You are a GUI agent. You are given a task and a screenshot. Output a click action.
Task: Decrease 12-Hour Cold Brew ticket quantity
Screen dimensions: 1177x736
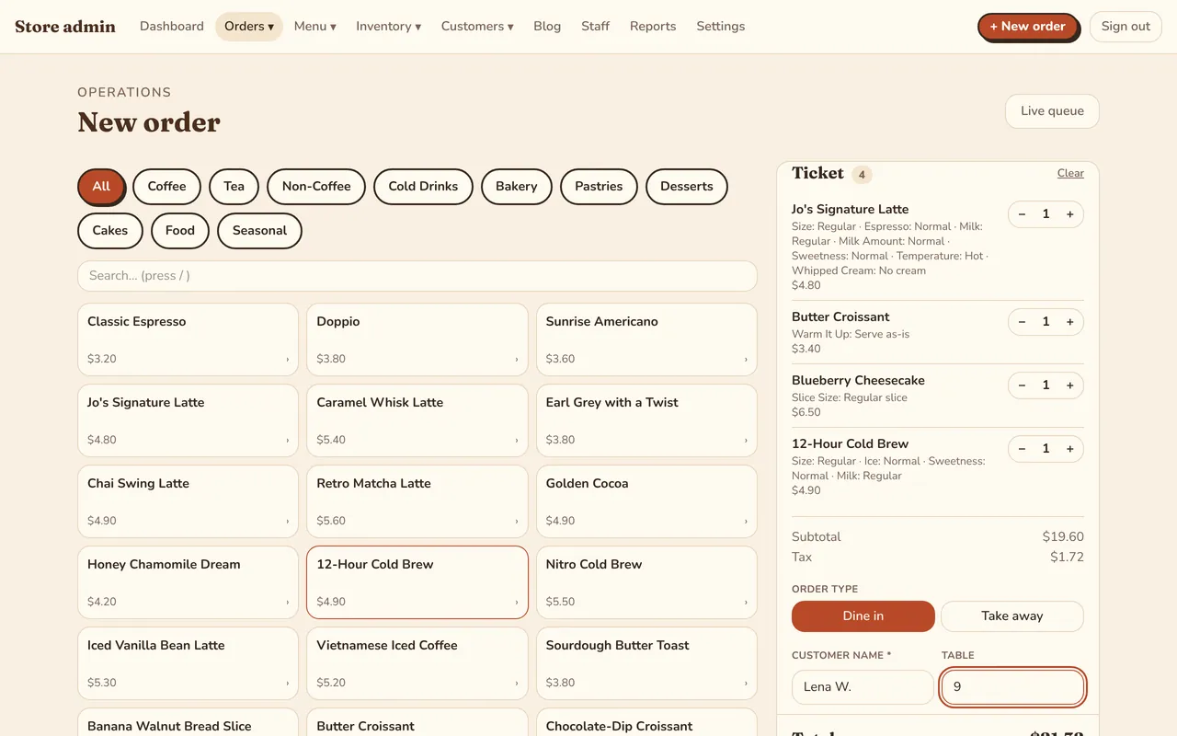click(x=1022, y=449)
